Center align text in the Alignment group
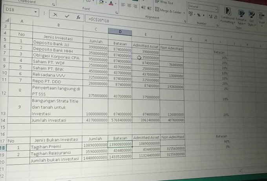Screen dimensions: 267x181 click(129, 5)
